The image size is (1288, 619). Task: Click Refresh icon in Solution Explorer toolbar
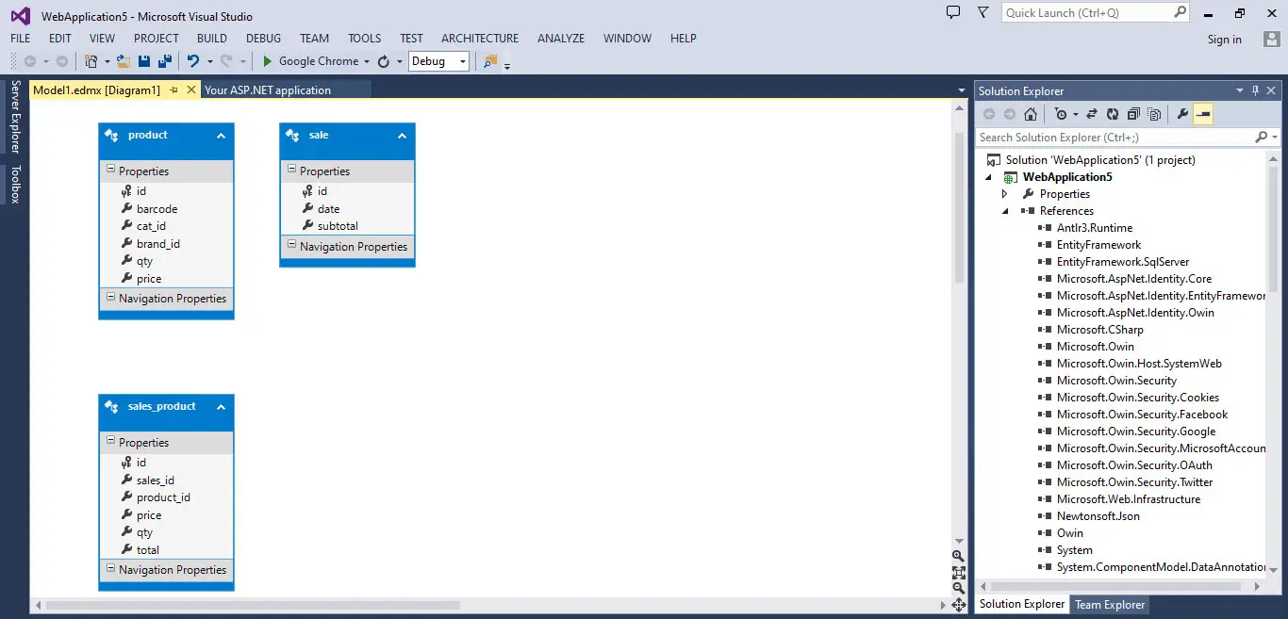click(x=1113, y=114)
